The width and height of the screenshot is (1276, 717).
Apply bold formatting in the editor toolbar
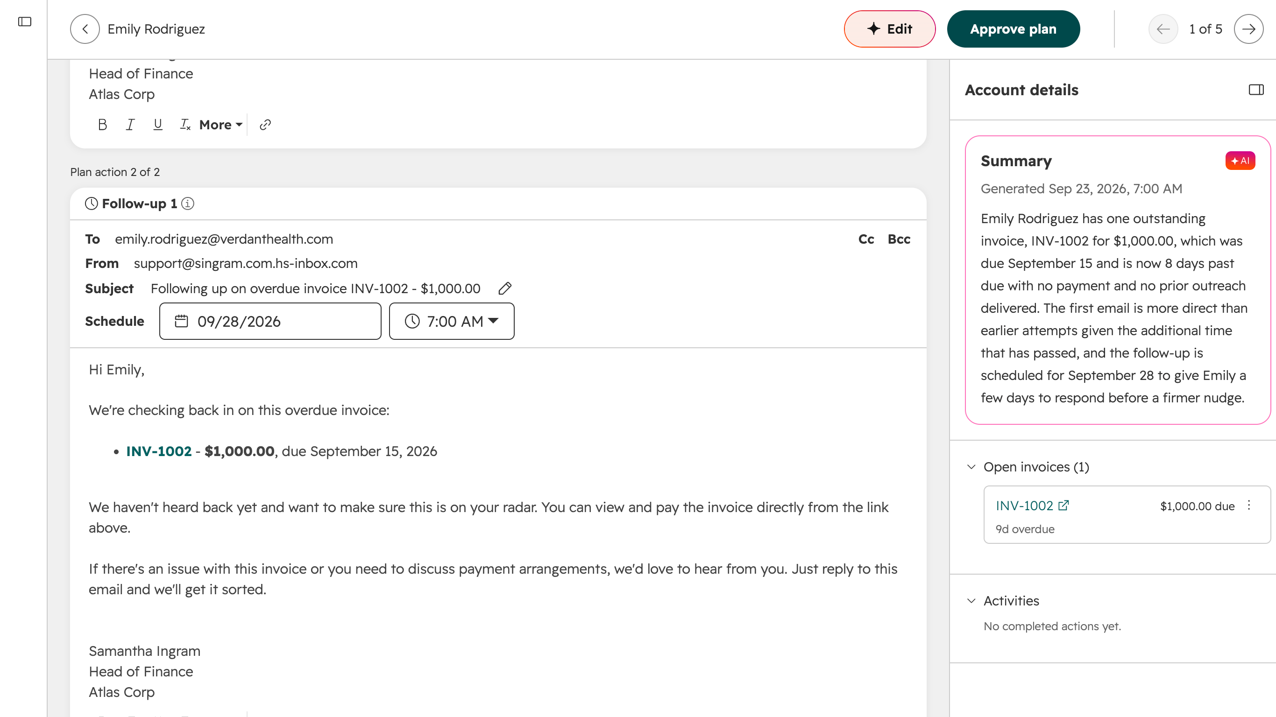point(103,124)
